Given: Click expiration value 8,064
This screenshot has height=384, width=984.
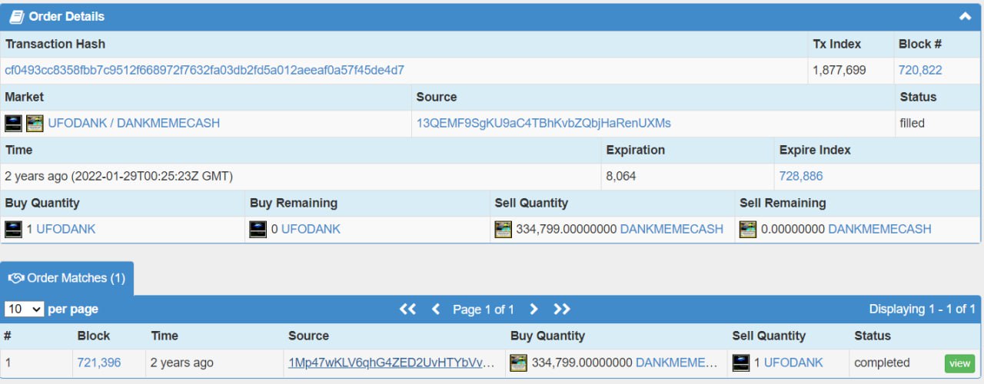Looking at the screenshot, I should click(x=621, y=176).
